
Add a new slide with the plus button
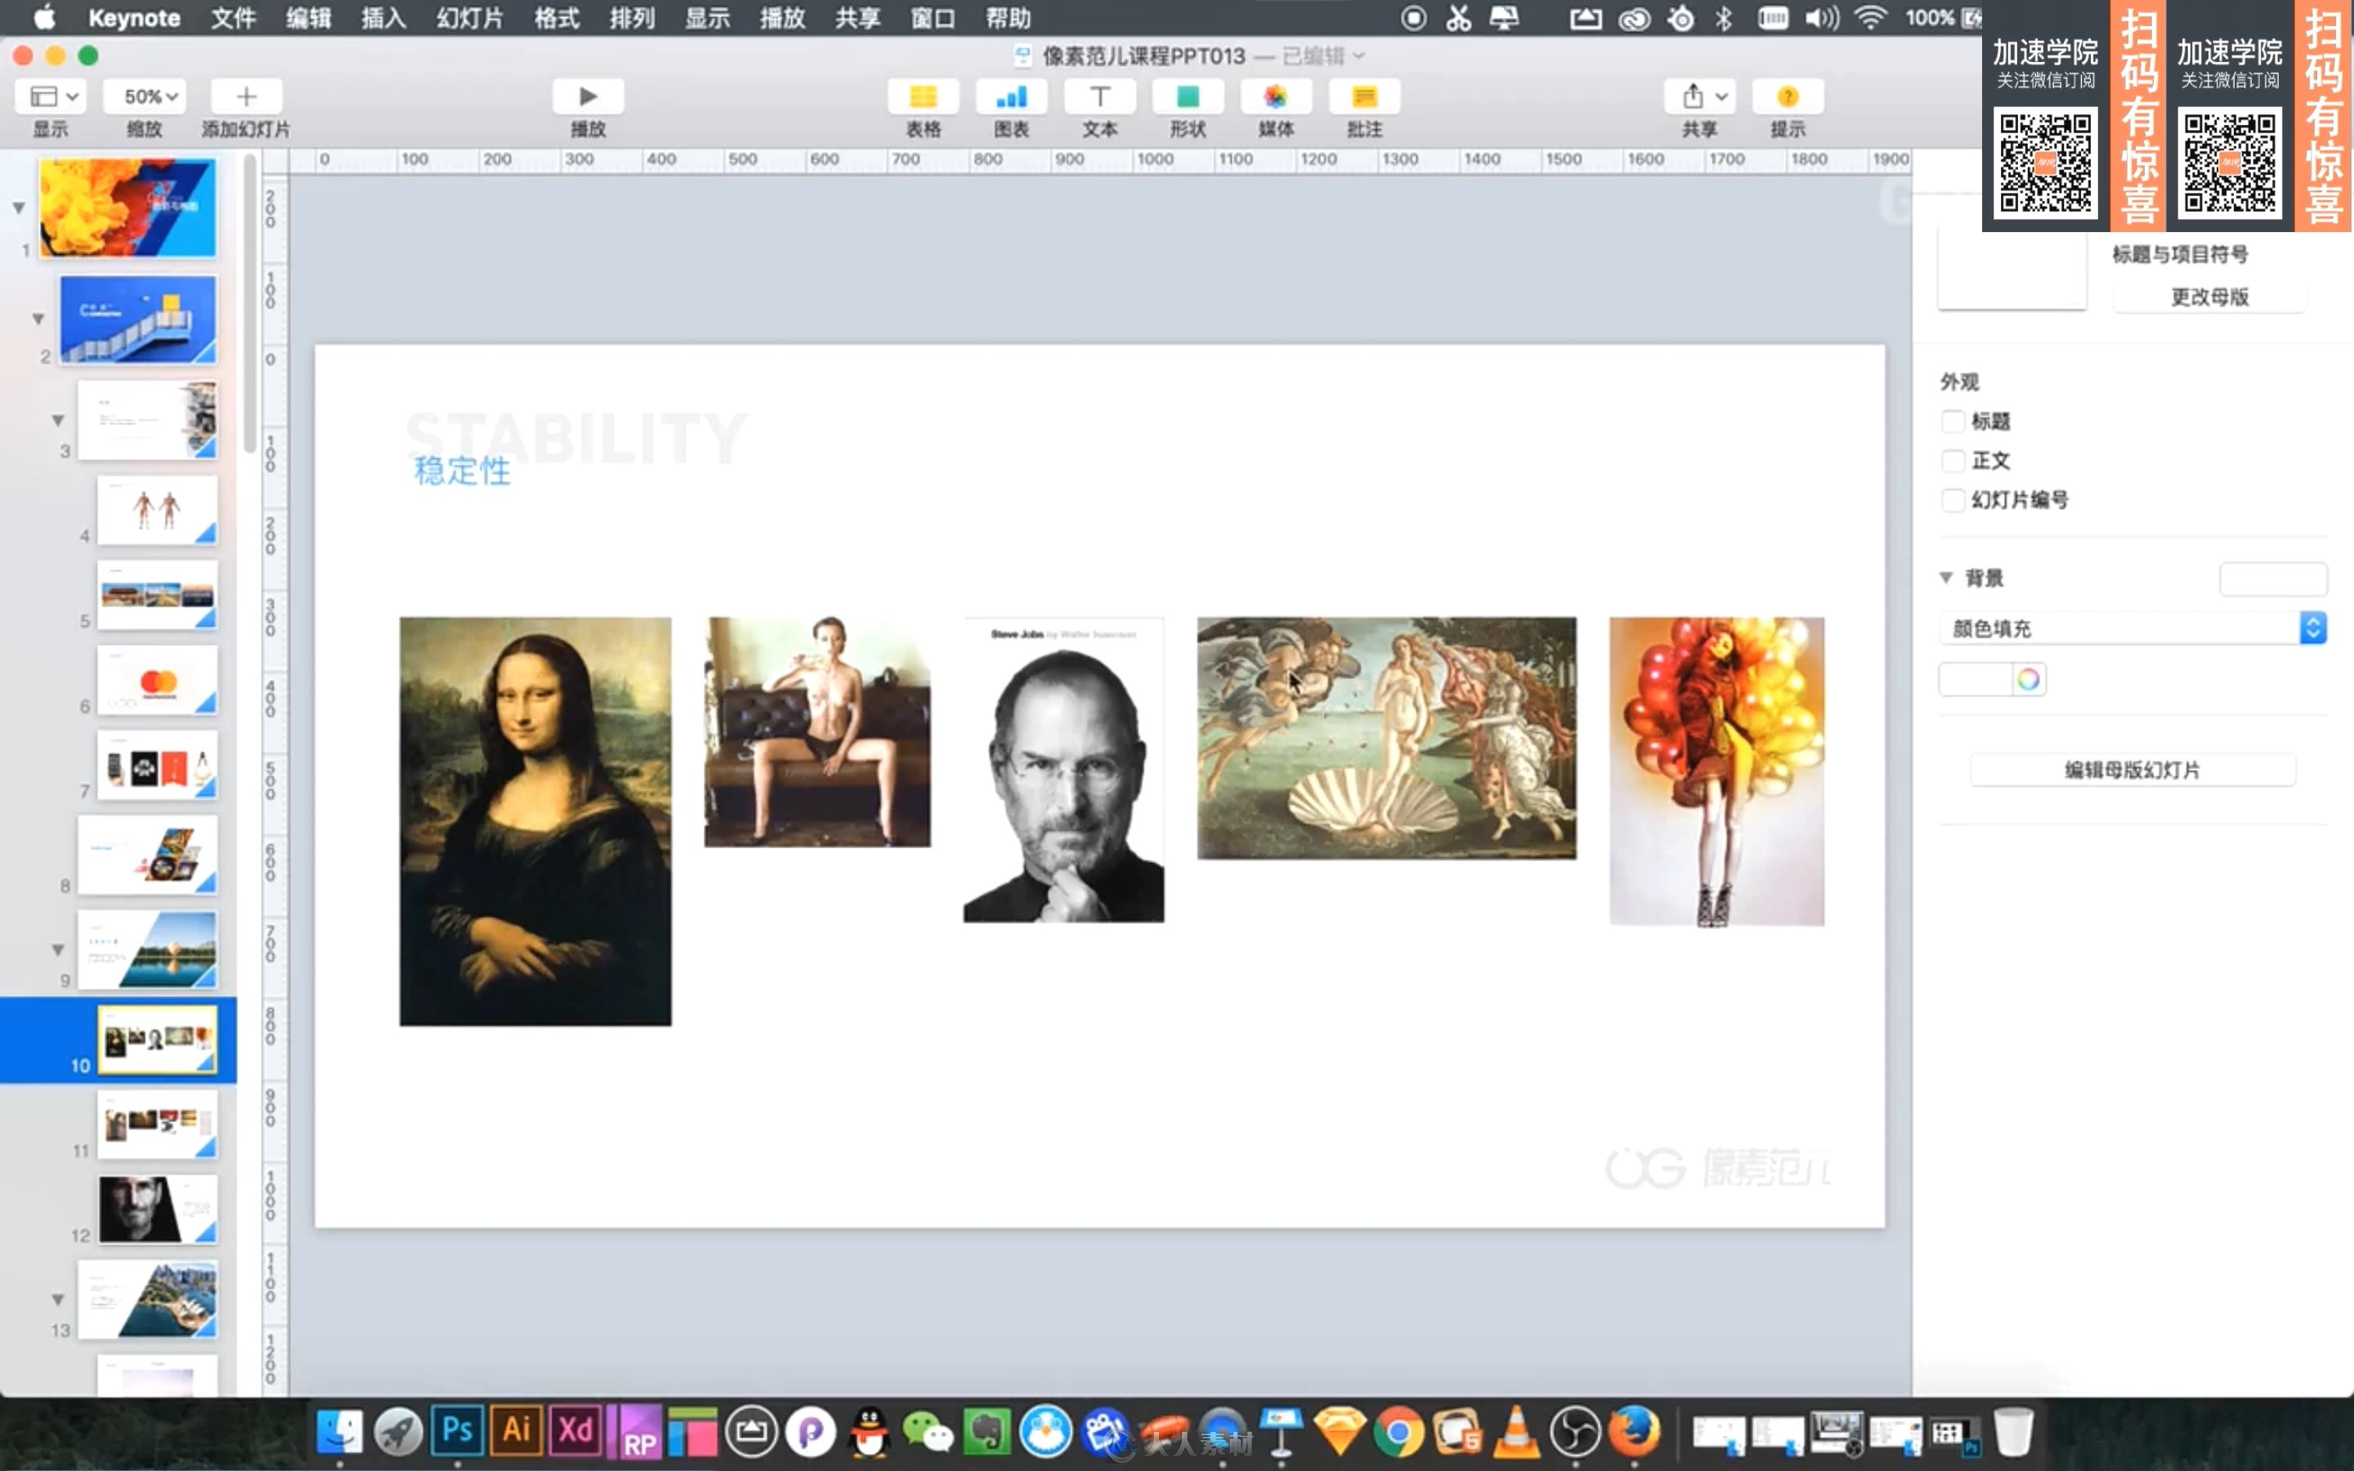pyautogui.click(x=246, y=96)
